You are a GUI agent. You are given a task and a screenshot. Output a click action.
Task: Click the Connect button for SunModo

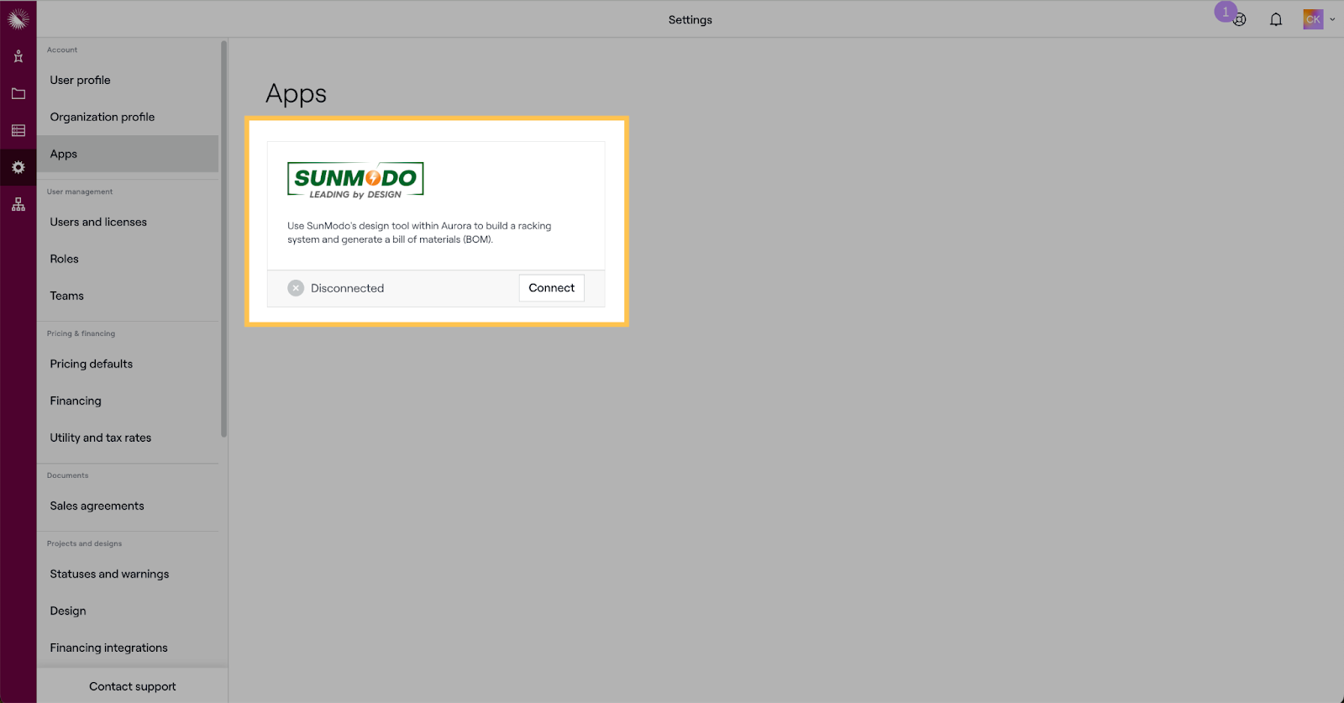[x=551, y=288]
